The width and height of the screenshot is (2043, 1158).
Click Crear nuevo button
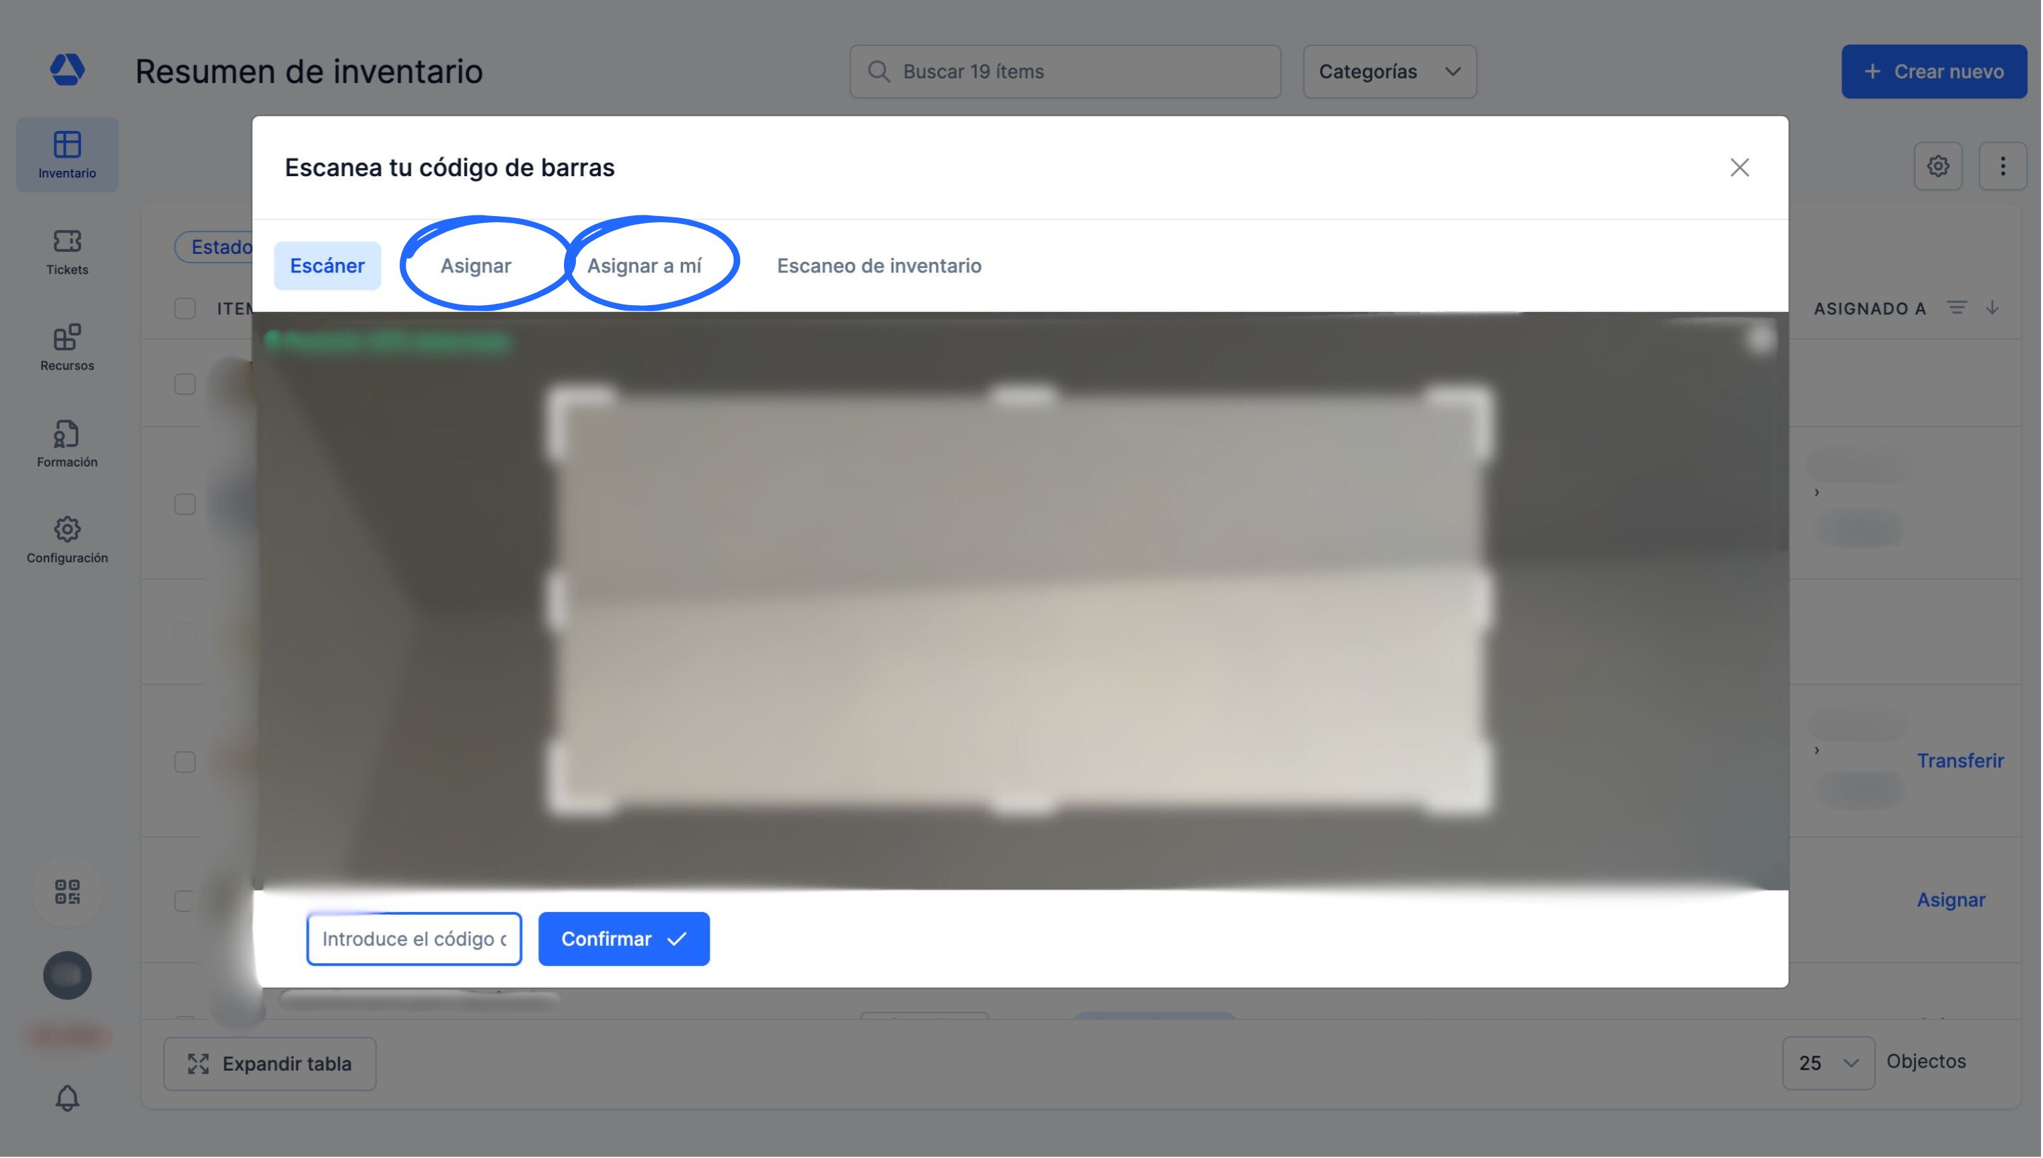1933,72
